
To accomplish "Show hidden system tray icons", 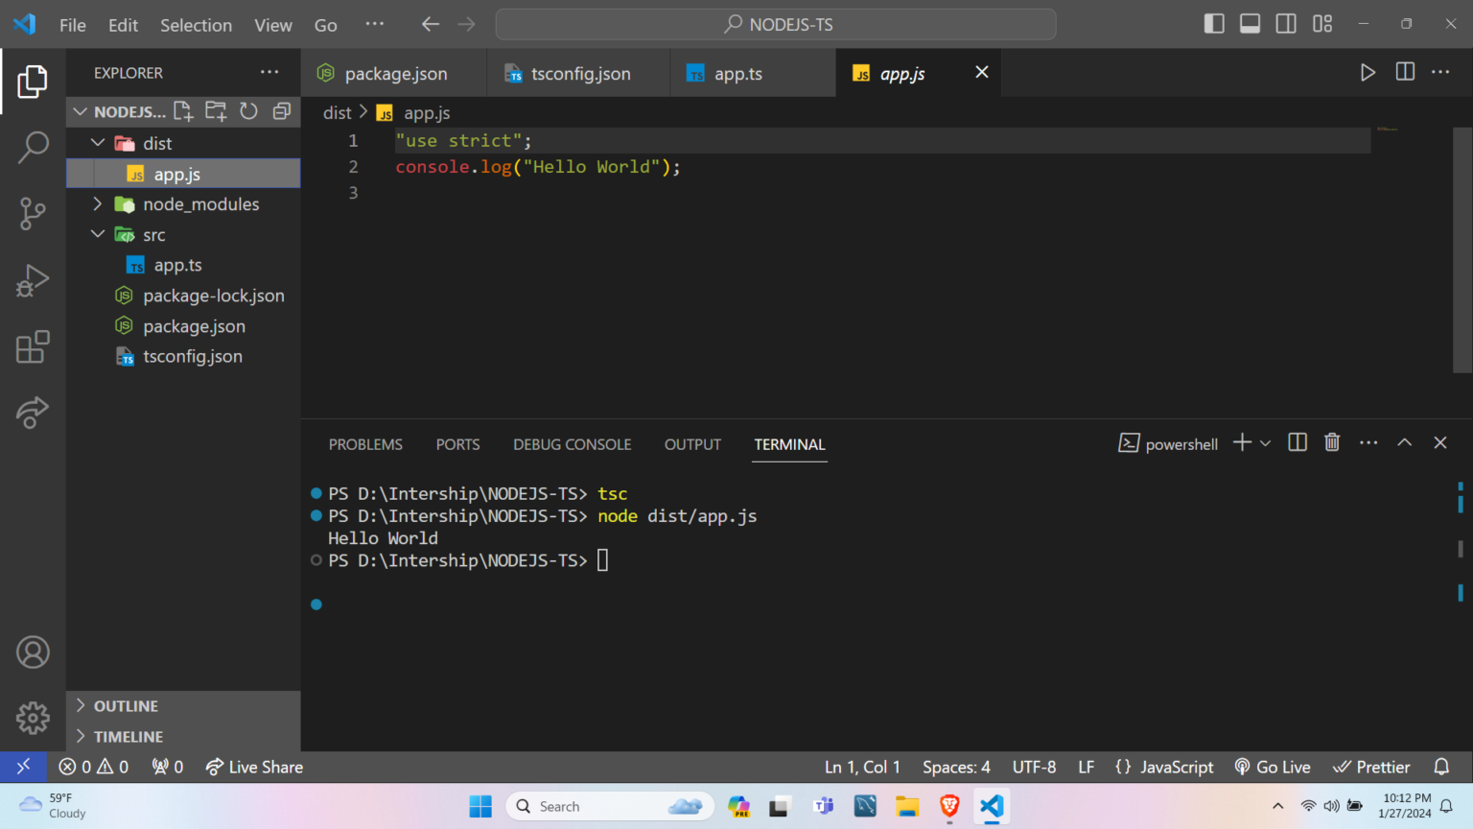I will 1277,806.
